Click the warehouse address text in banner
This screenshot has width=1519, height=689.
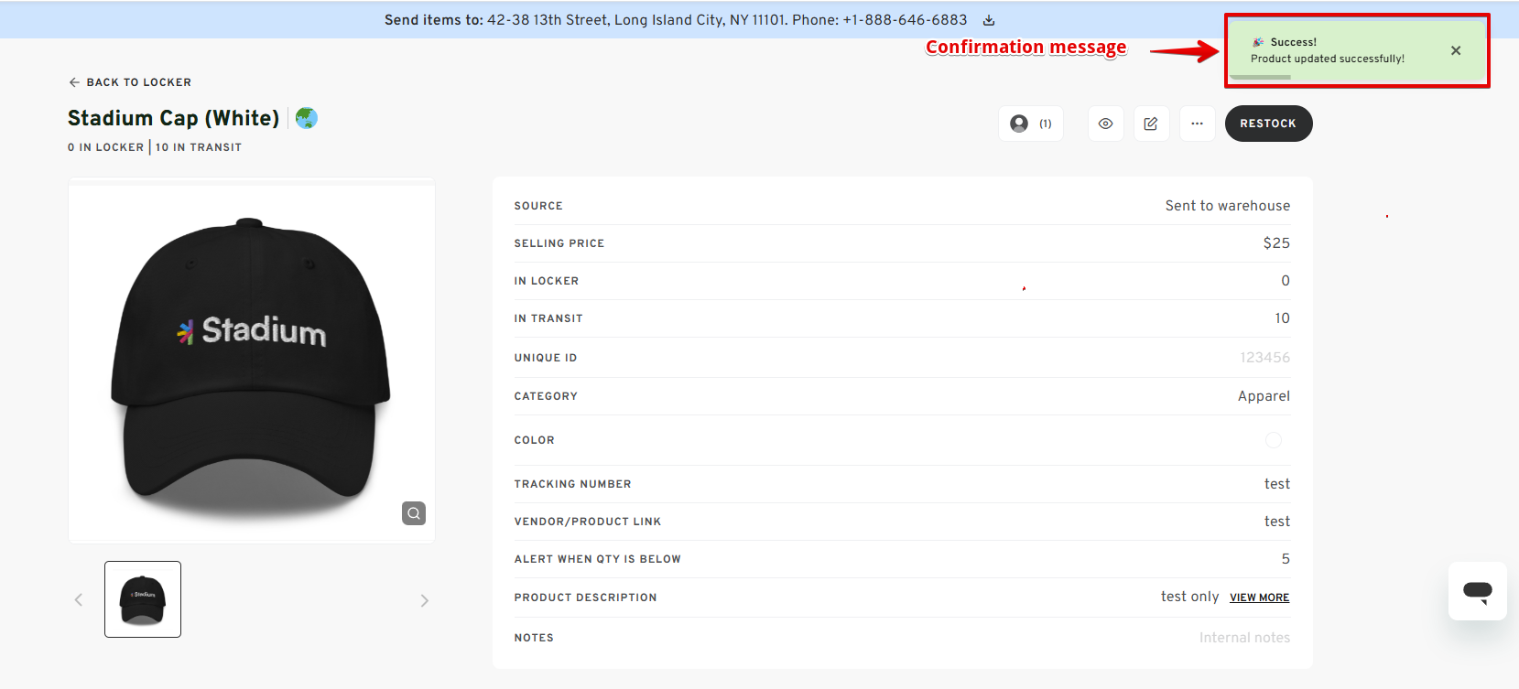[636, 20]
